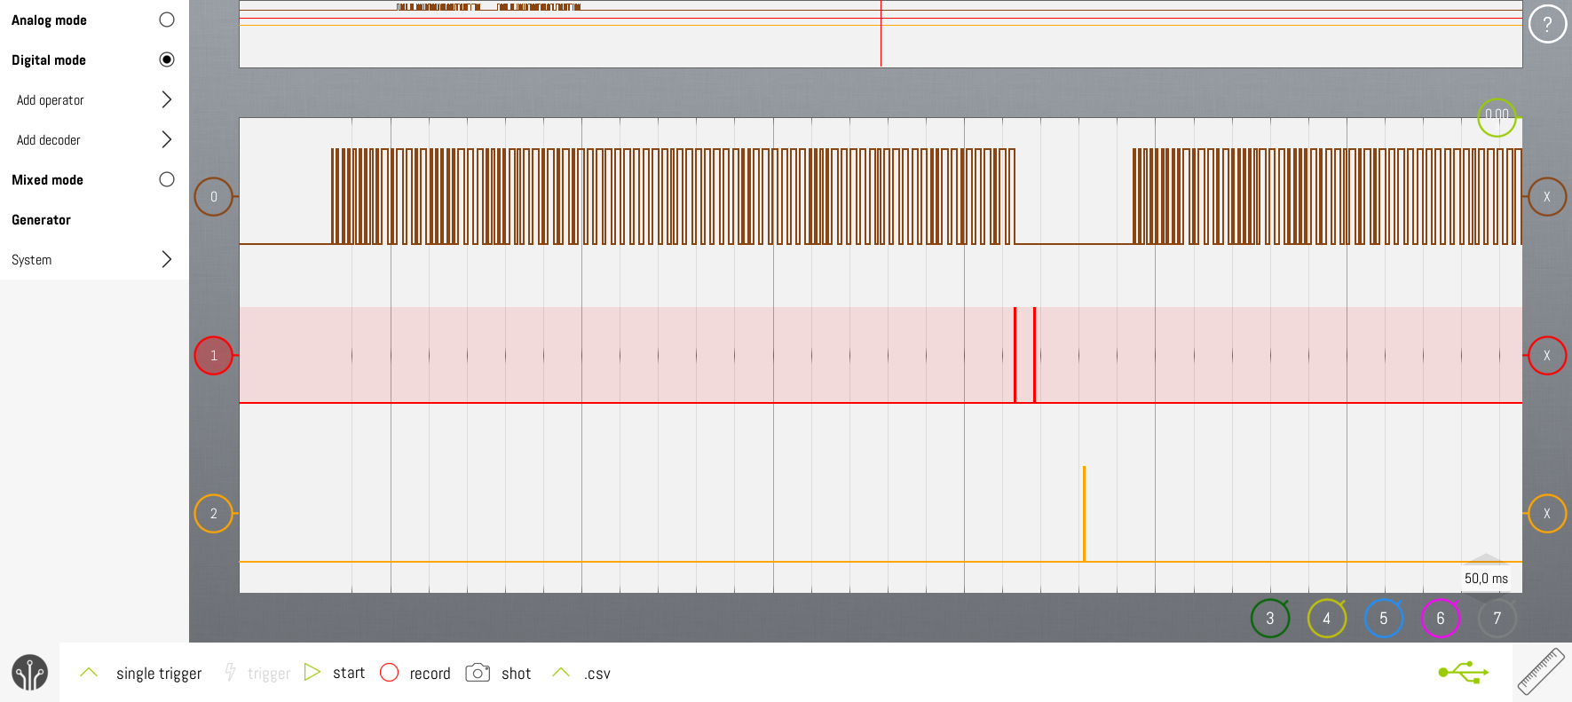This screenshot has width=1572, height=702.
Task: Add channel 3 using the green circle
Action: (x=1269, y=619)
